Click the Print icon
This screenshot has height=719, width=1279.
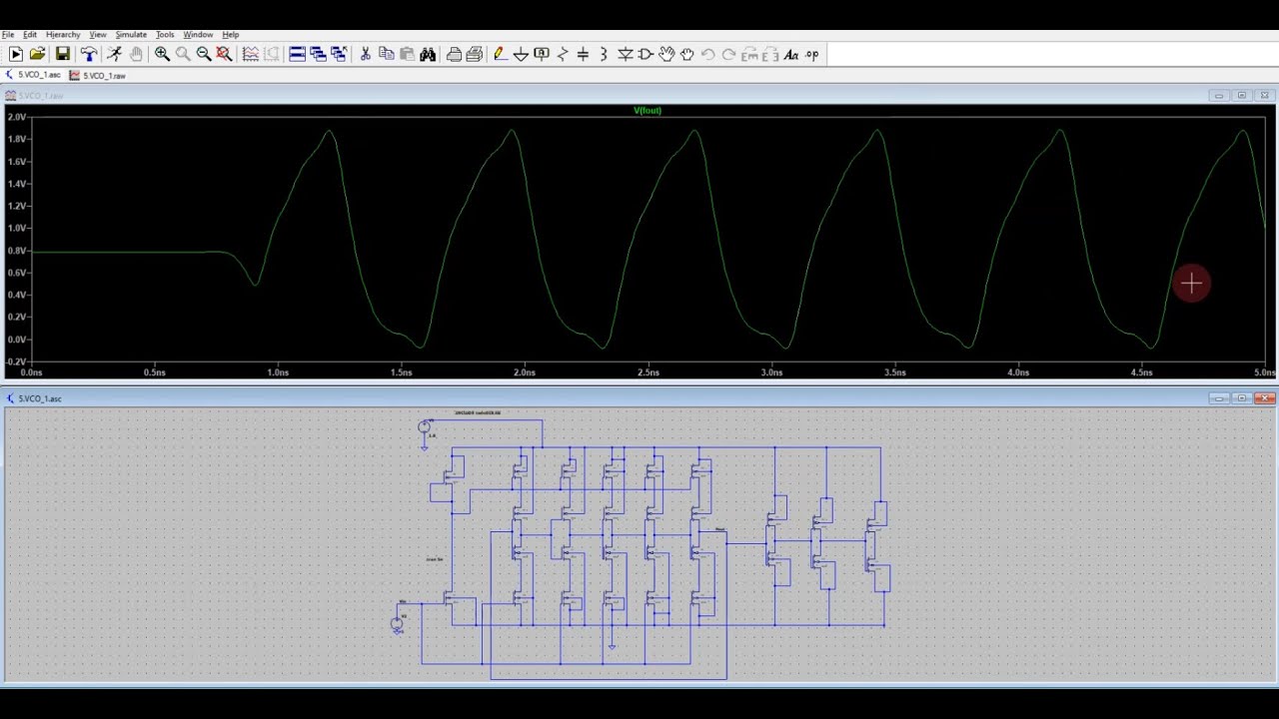pos(454,54)
